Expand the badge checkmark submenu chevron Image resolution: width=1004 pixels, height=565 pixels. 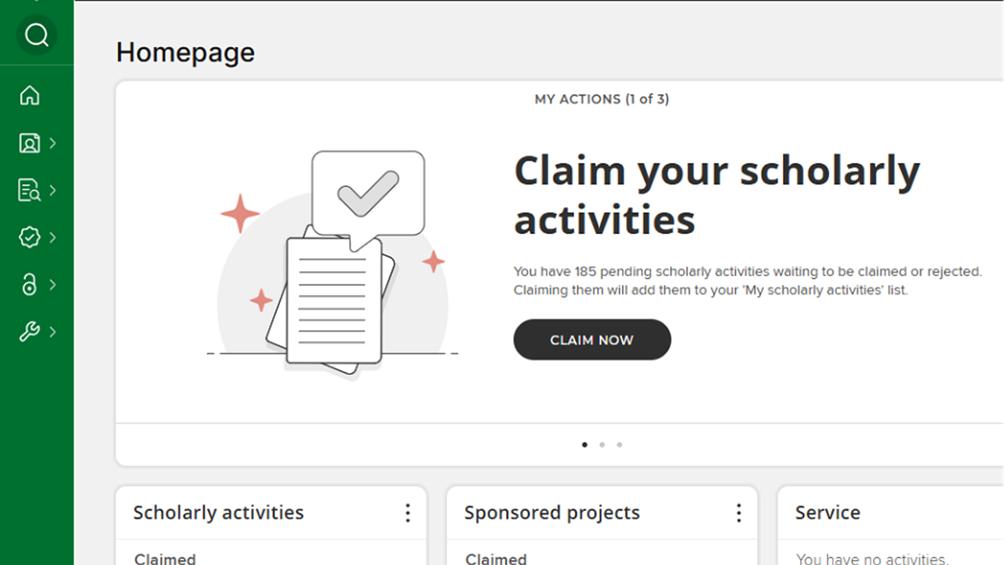point(53,237)
